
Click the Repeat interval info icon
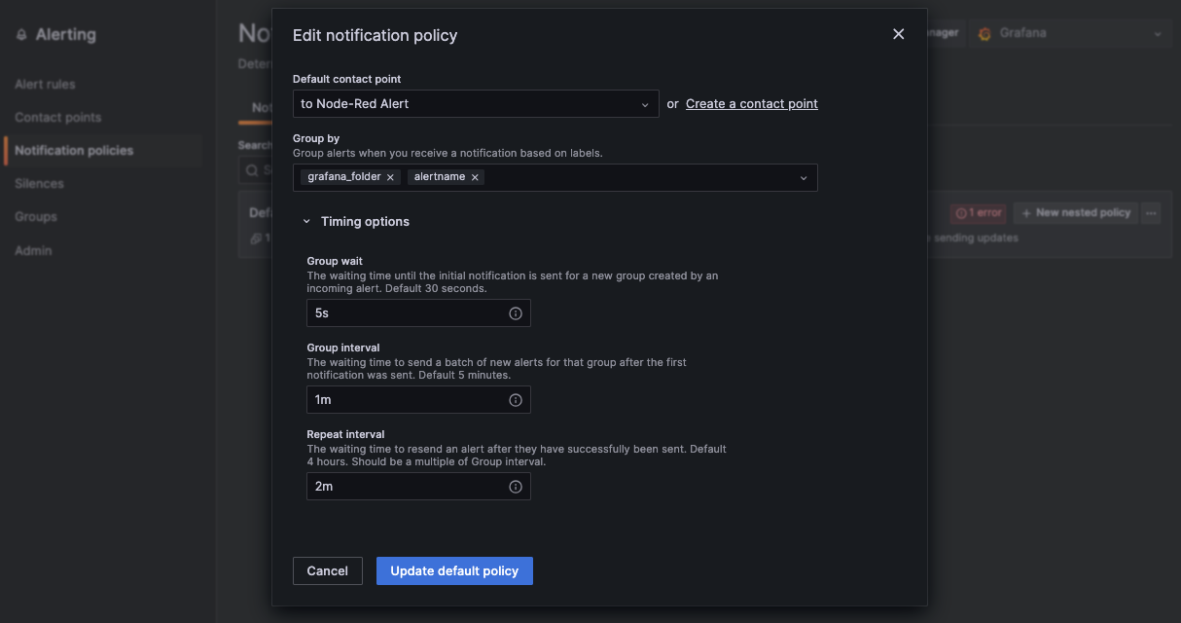click(x=516, y=487)
